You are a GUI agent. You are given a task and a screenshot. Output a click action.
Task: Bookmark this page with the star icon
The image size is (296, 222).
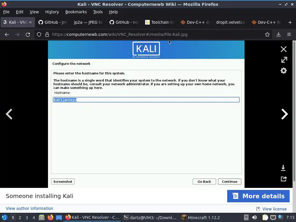[x=267, y=34]
